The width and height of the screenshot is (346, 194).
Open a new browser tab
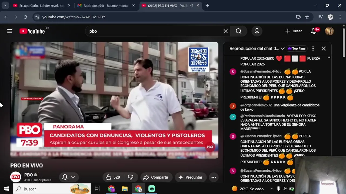point(208,5)
